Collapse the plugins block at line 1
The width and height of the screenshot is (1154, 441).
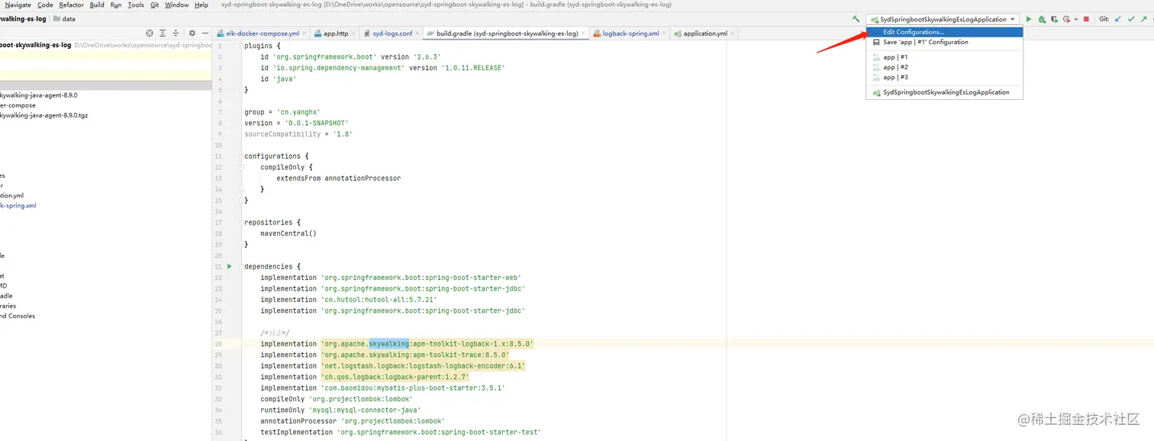point(240,46)
